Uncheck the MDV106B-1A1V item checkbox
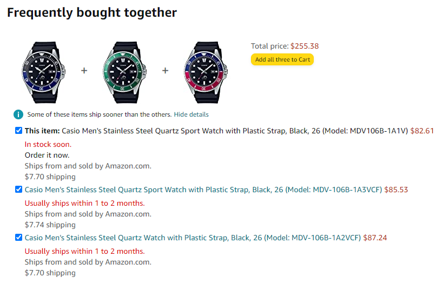 point(18,131)
